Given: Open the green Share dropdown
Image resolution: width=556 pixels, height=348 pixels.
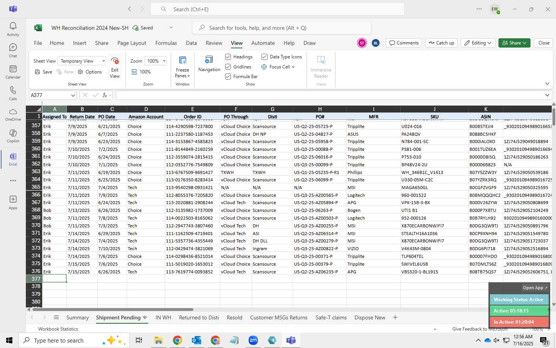Looking at the screenshot, I should pyautogui.click(x=514, y=43).
